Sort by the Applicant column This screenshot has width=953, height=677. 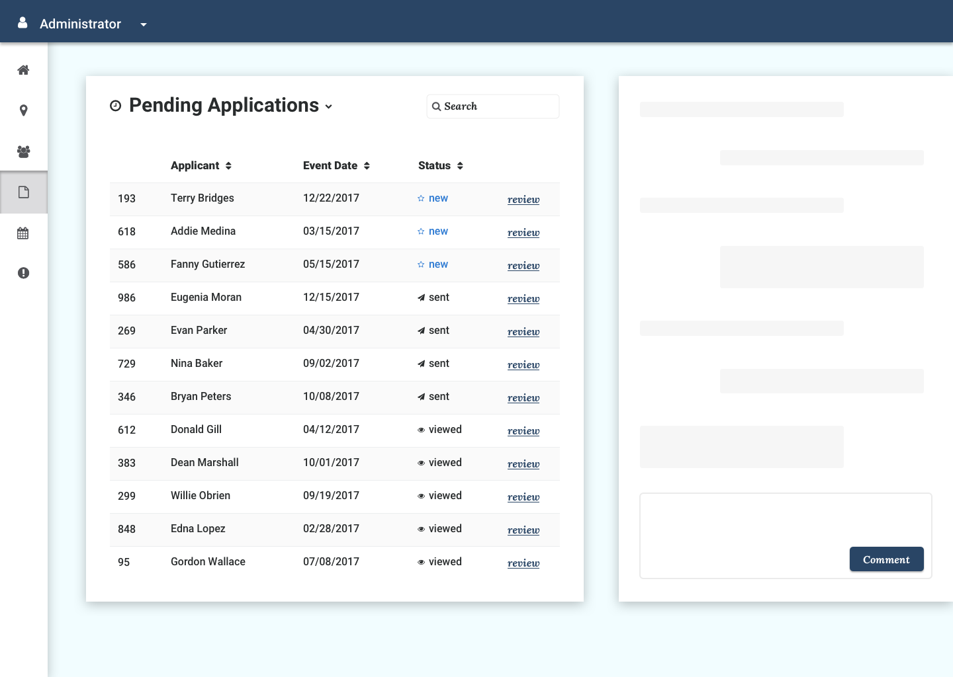tap(201, 165)
